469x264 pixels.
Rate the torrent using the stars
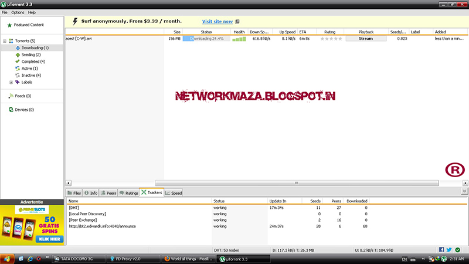point(331,39)
